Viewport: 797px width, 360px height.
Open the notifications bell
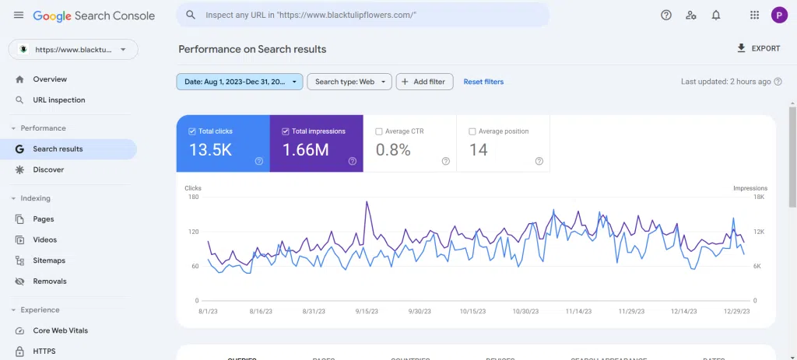pyautogui.click(x=716, y=15)
